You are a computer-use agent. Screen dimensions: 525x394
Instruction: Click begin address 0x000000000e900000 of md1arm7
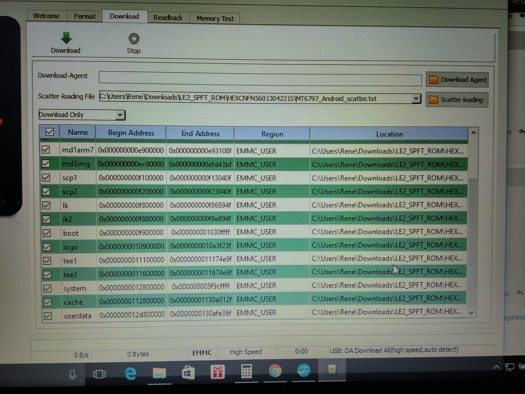131,150
